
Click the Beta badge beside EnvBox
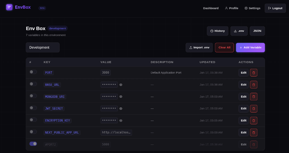[x=42, y=8]
